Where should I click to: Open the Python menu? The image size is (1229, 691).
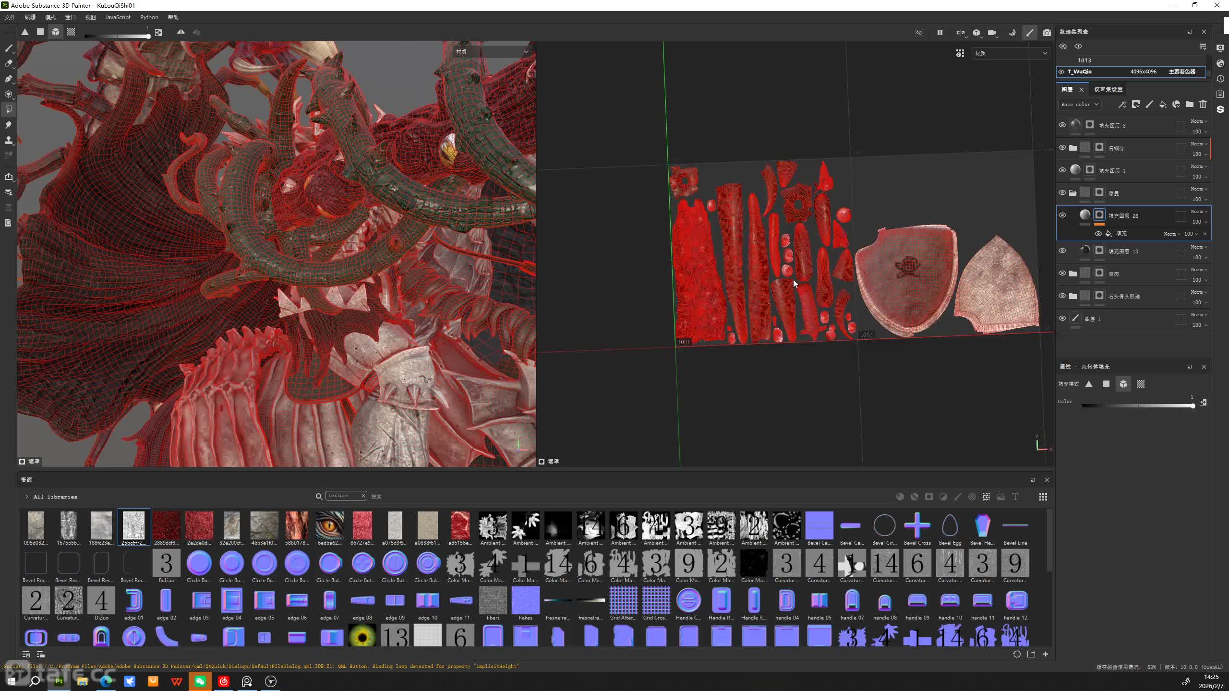(149, 17)
